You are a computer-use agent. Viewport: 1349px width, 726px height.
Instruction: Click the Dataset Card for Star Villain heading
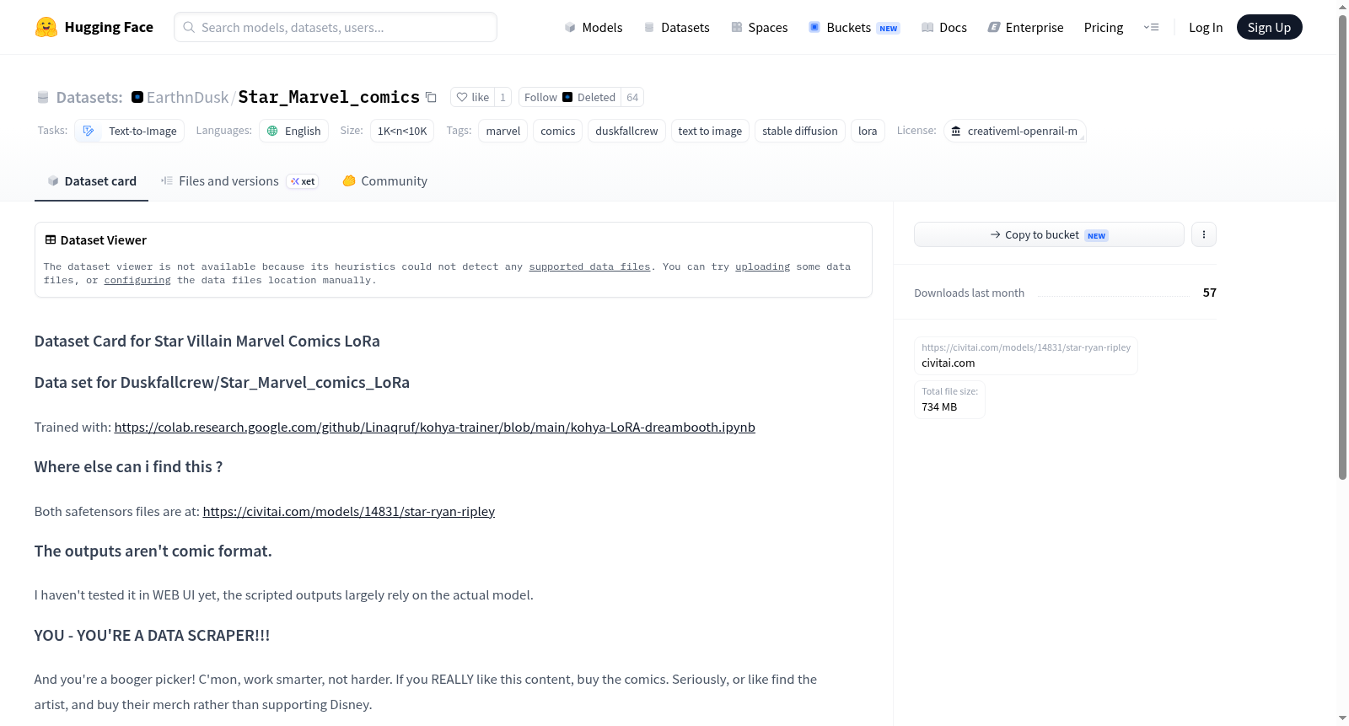coord(207,341)
